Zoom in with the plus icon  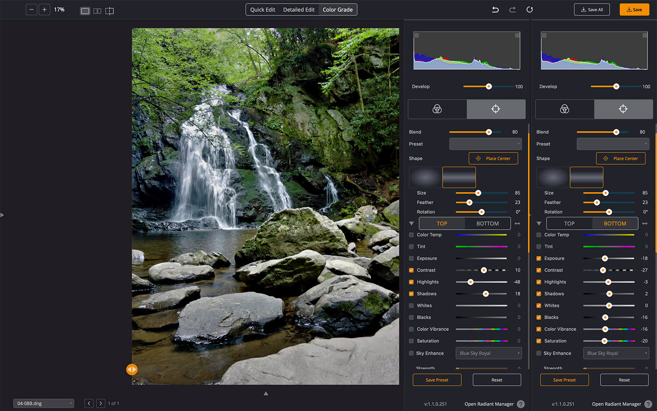click(x=44, y=10)
